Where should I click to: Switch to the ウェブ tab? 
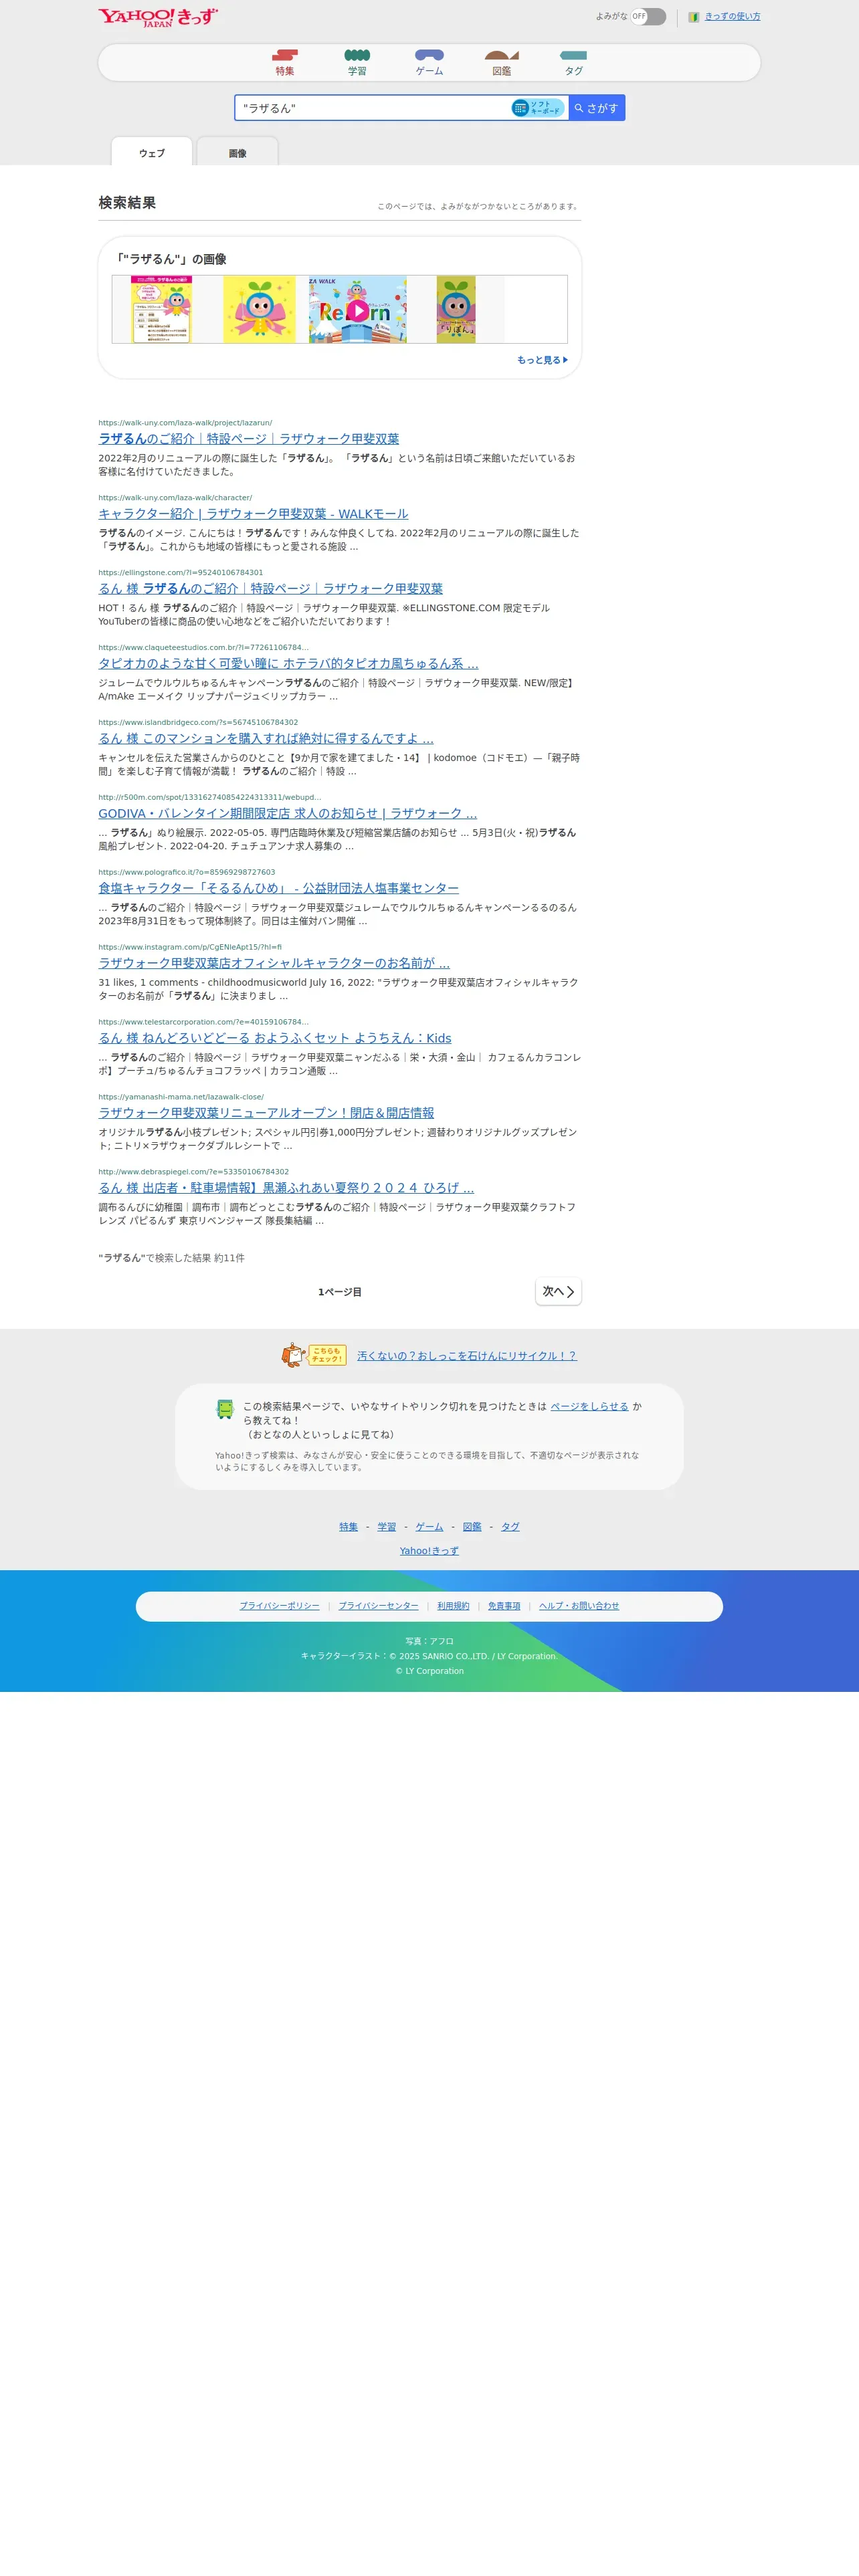152,152
